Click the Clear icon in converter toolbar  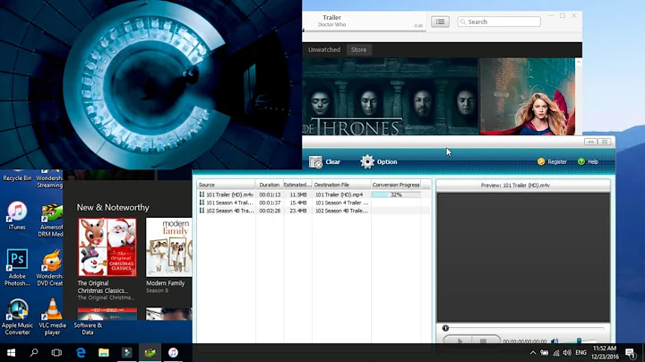pos(315,162)
